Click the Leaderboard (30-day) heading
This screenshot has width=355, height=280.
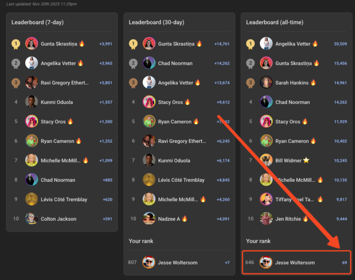click(156, 22)
